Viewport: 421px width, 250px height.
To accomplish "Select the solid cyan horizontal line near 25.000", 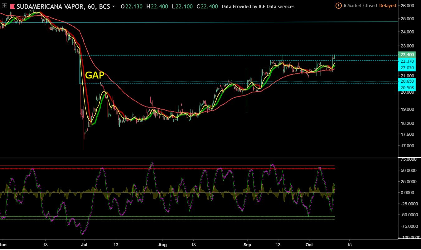I will 218,22.
